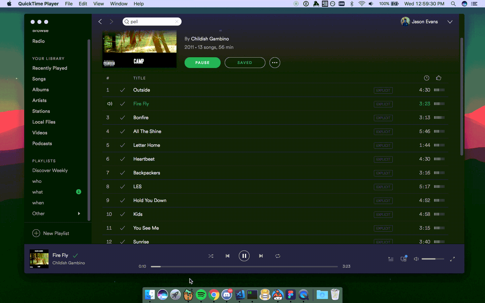This screenshot has width=485, height=303.
Task: Open Songs in library
Action: point(39,79)
